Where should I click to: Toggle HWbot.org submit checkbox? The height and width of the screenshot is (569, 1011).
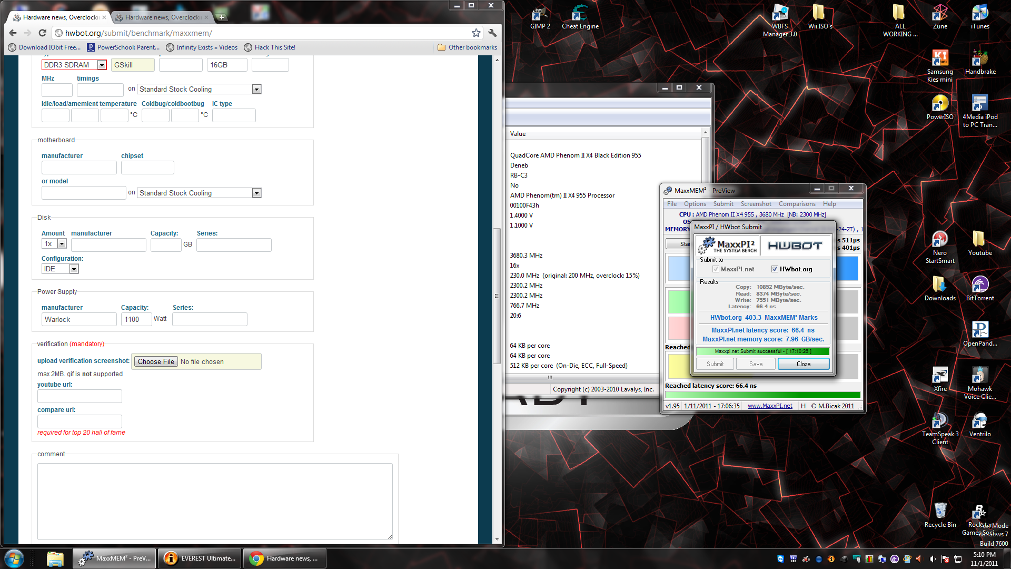tap(775, 269)
